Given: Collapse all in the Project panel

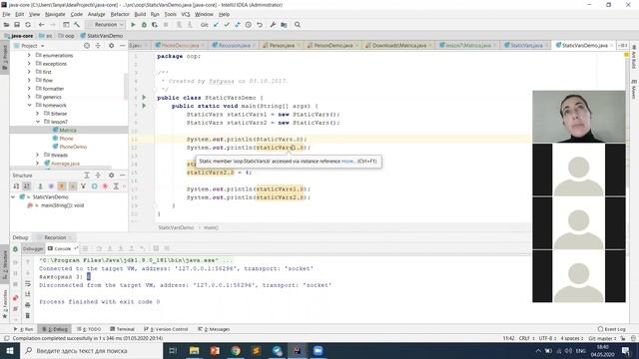Looking at the screenshot, I should [98, 46].
